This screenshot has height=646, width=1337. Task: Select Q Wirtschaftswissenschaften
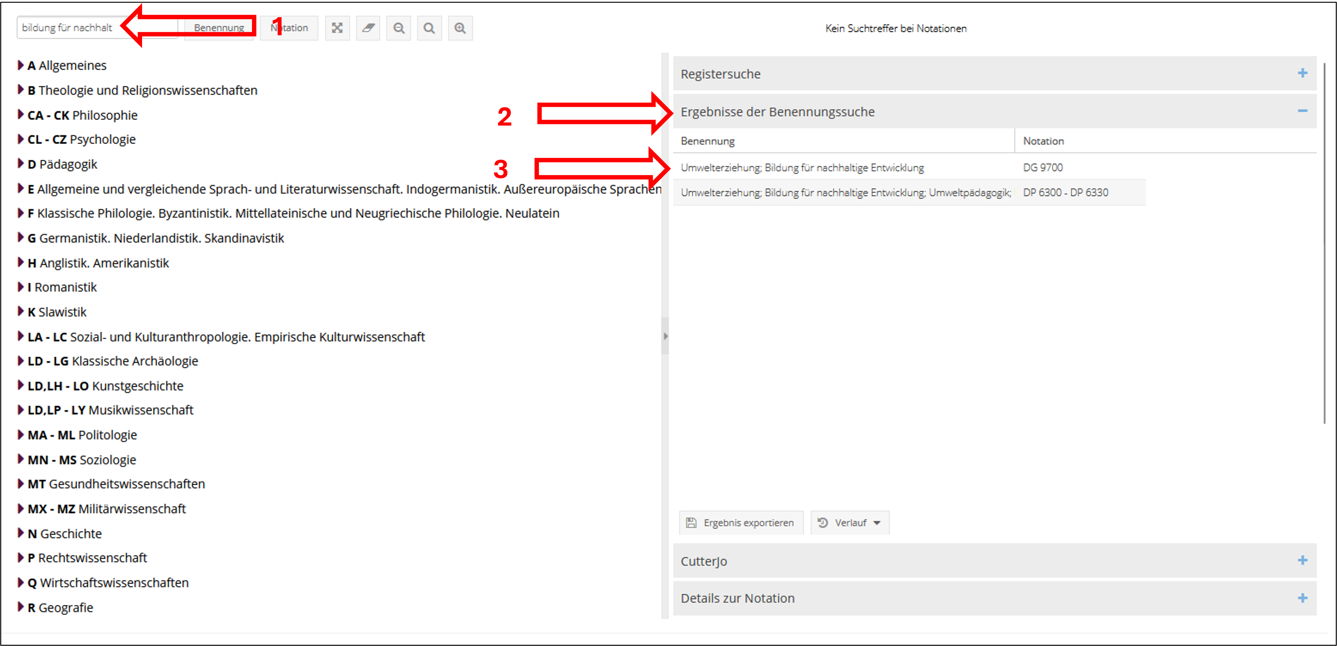[108, 583]
